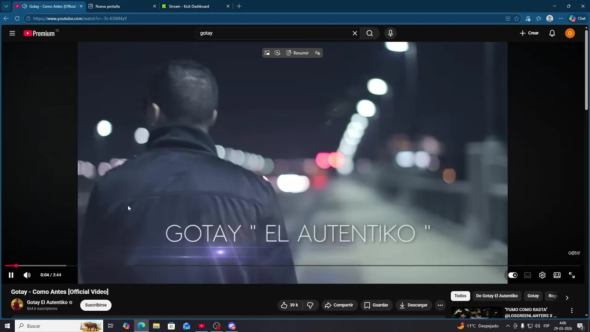Click the picture-in-picture icon above the video
The height and width of the screenshot is (332, 590).
pos(267,53)
